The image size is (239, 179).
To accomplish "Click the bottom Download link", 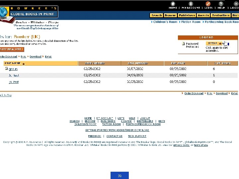I will (x=222, y=93).
